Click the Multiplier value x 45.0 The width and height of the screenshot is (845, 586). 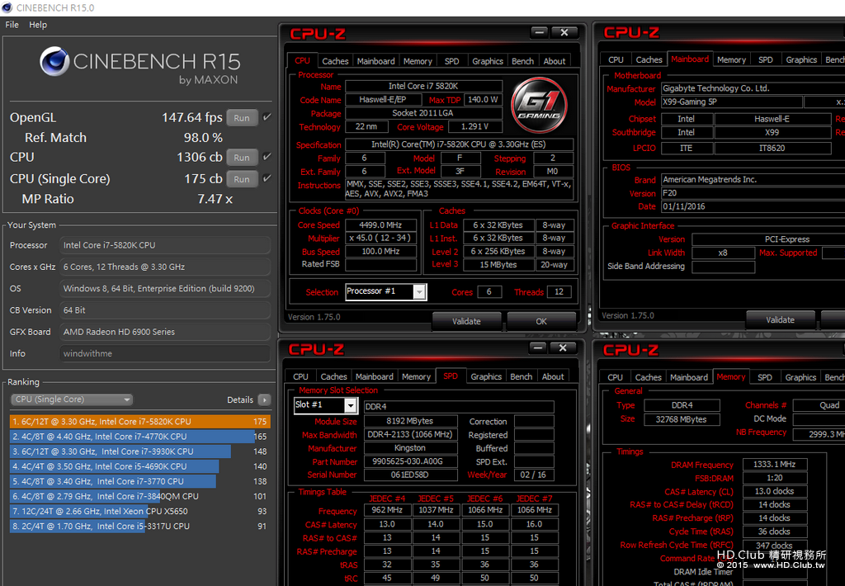click(380, 238)
